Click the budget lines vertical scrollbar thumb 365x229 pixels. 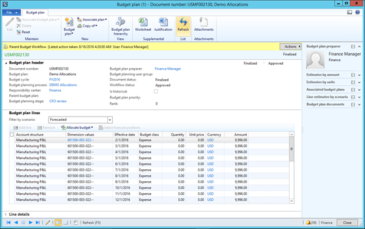(292, 149)
